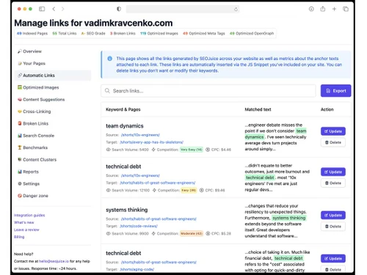Update the systems thinking link
The width and height of the screenshot is (367, 275).
(x=333, y=216)
